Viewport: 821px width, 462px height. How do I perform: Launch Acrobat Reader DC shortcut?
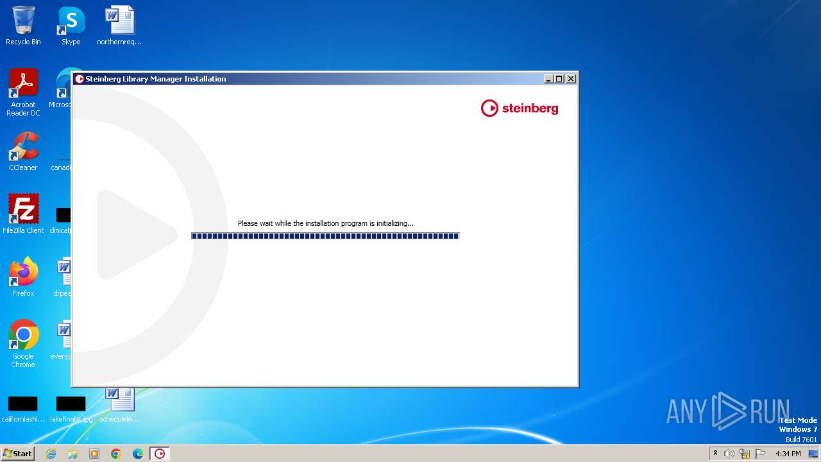pyautogui.click(x=23, y=92)
